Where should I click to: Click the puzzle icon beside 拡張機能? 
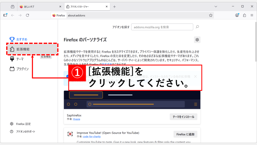[x=12, y=49]
